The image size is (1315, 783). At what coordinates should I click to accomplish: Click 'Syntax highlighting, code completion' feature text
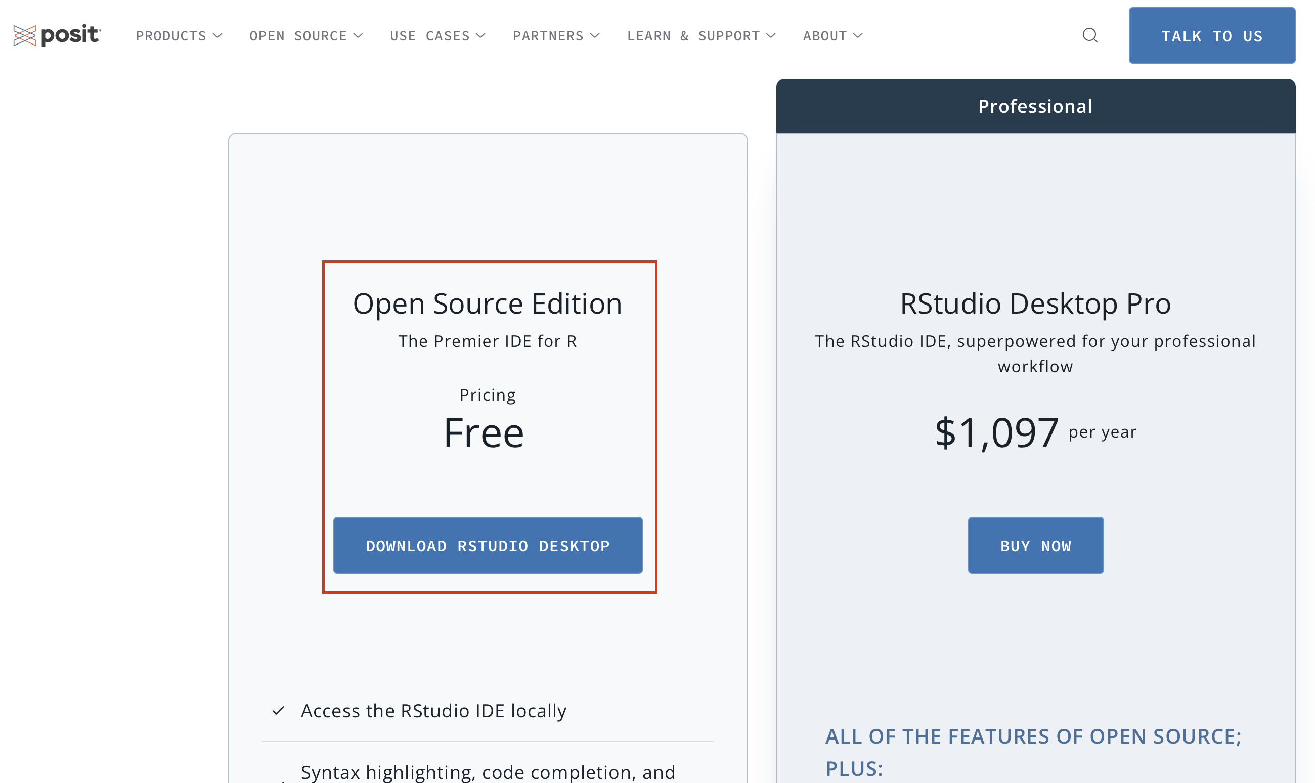[488, 772]
